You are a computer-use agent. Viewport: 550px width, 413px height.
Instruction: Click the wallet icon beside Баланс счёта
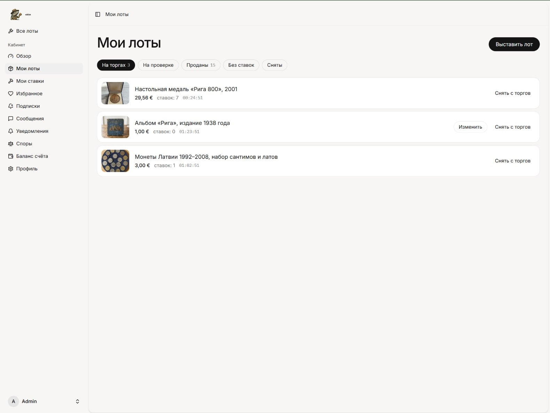pyautogui.click(x=11, y=156)
